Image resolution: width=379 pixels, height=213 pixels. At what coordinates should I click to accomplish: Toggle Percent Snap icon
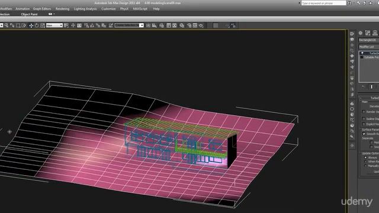(x=98, y=25)
